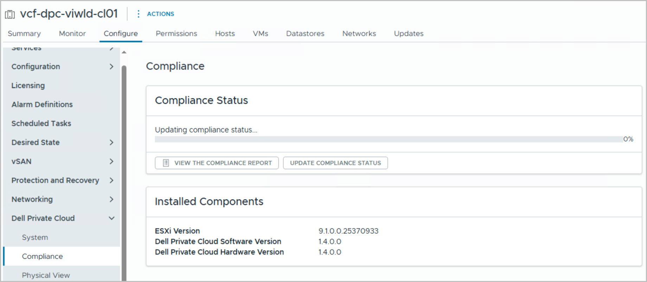Open Alarm Definitions in the sidebar
Image resolution: width=647 pixels, height=282 pixels.
tap(42, 104)
